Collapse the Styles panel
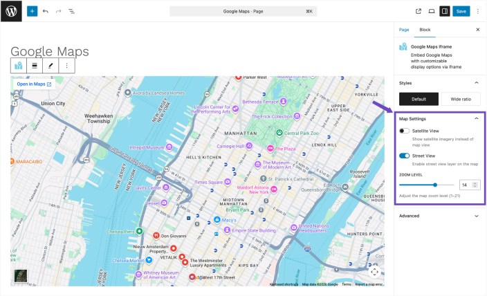The image size is (487, 296). coord(477,83)
